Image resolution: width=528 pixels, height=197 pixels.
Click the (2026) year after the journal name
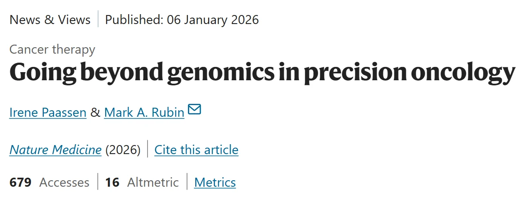(x=123, y=150)
